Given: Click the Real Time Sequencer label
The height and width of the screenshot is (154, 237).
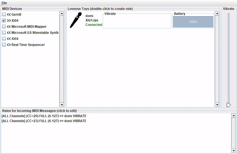Looking at the screenshot, I should [x=28, y=45].
